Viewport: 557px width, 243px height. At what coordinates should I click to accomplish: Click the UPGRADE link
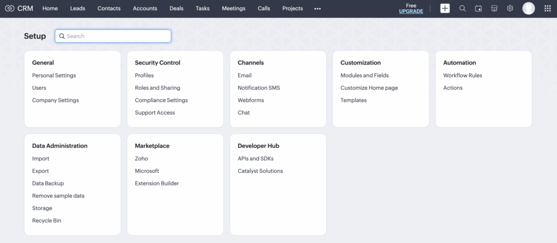411,11
